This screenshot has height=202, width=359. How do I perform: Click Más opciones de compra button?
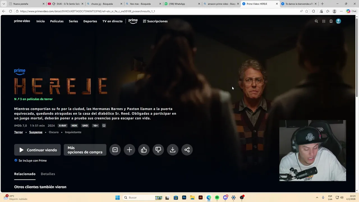(85, 150)
